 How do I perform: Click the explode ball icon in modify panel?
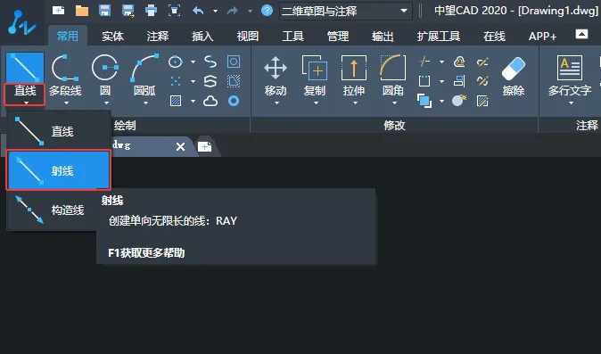pyautogui.click(x=459, y=101)
